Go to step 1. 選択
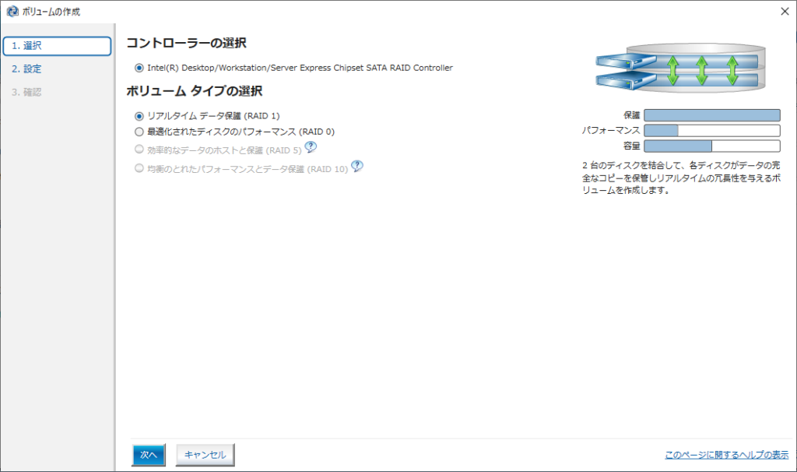The height and width of the screenshot is (472, 797). pos(57,46)
